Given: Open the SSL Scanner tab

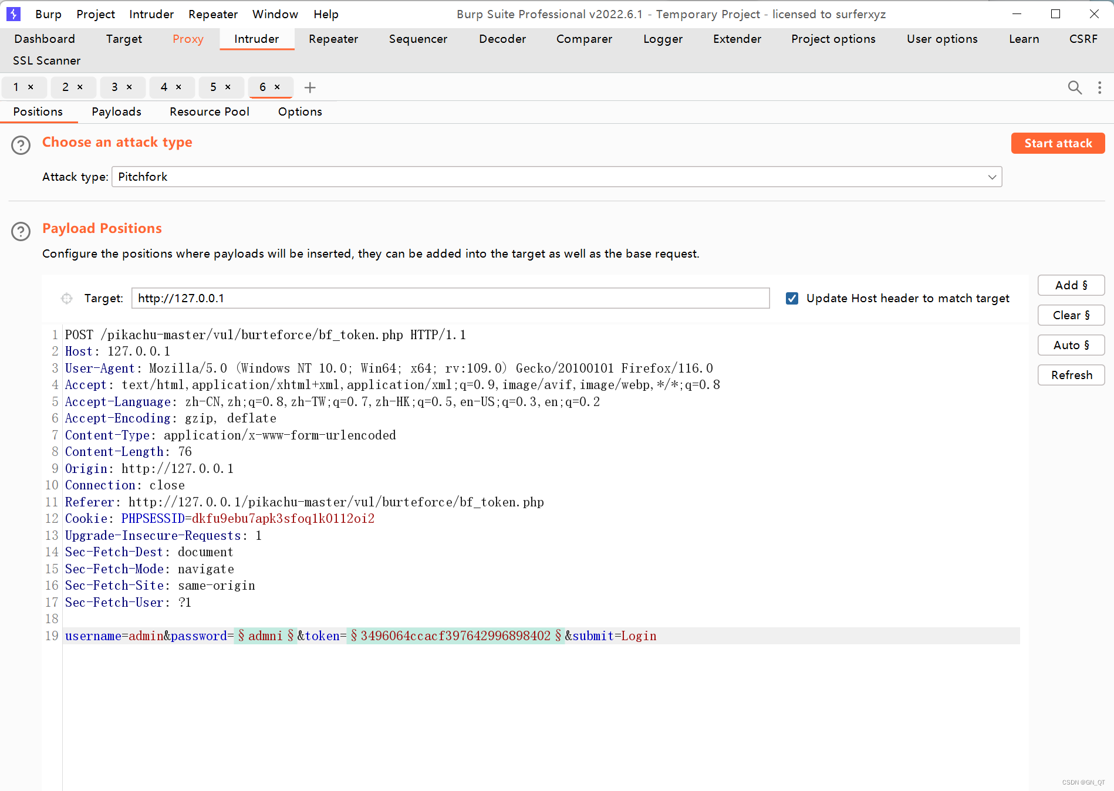Looking at the screenshot, I should coord(46,60).
